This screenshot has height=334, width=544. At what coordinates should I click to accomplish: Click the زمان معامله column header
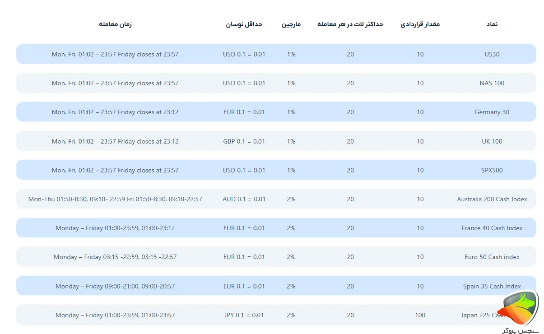[116, 24]
